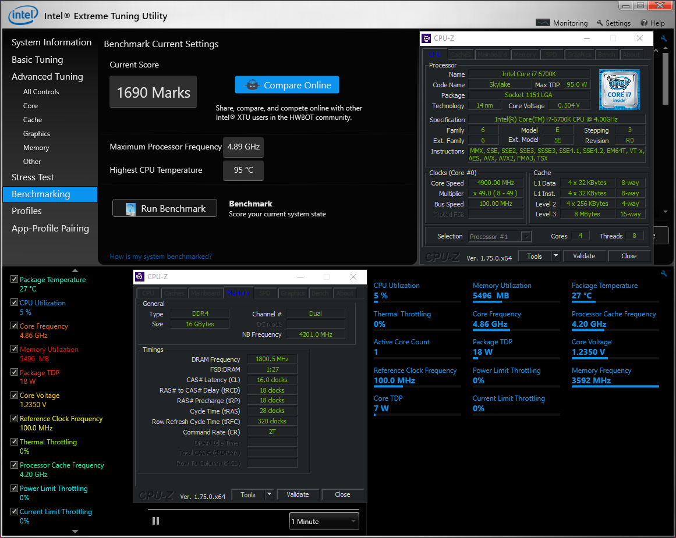Click the wrench icon above monitoring tiles
The width and height of the screenshot is (676, 538).
coord(664,273)
